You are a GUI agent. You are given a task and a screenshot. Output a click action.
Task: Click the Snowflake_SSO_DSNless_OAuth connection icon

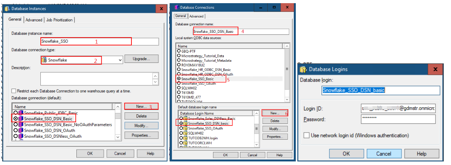[x=21, y=136]
